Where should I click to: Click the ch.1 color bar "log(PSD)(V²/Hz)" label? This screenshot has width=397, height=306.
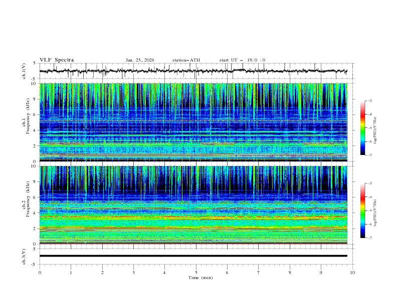click(375, 130)
